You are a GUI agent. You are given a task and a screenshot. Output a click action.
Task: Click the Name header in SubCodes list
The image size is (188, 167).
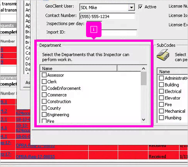173,71
